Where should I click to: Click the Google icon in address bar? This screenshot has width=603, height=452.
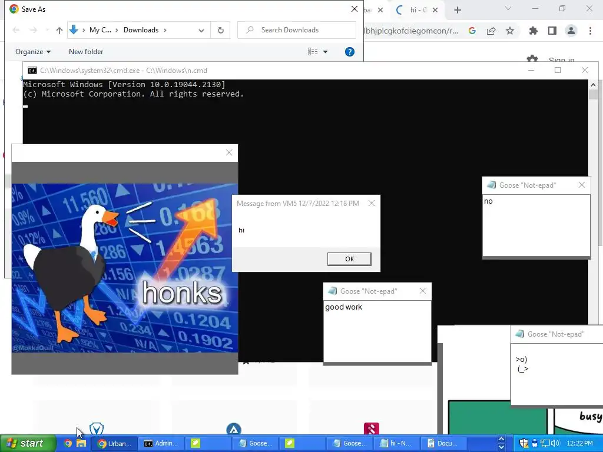click(472, 31)
